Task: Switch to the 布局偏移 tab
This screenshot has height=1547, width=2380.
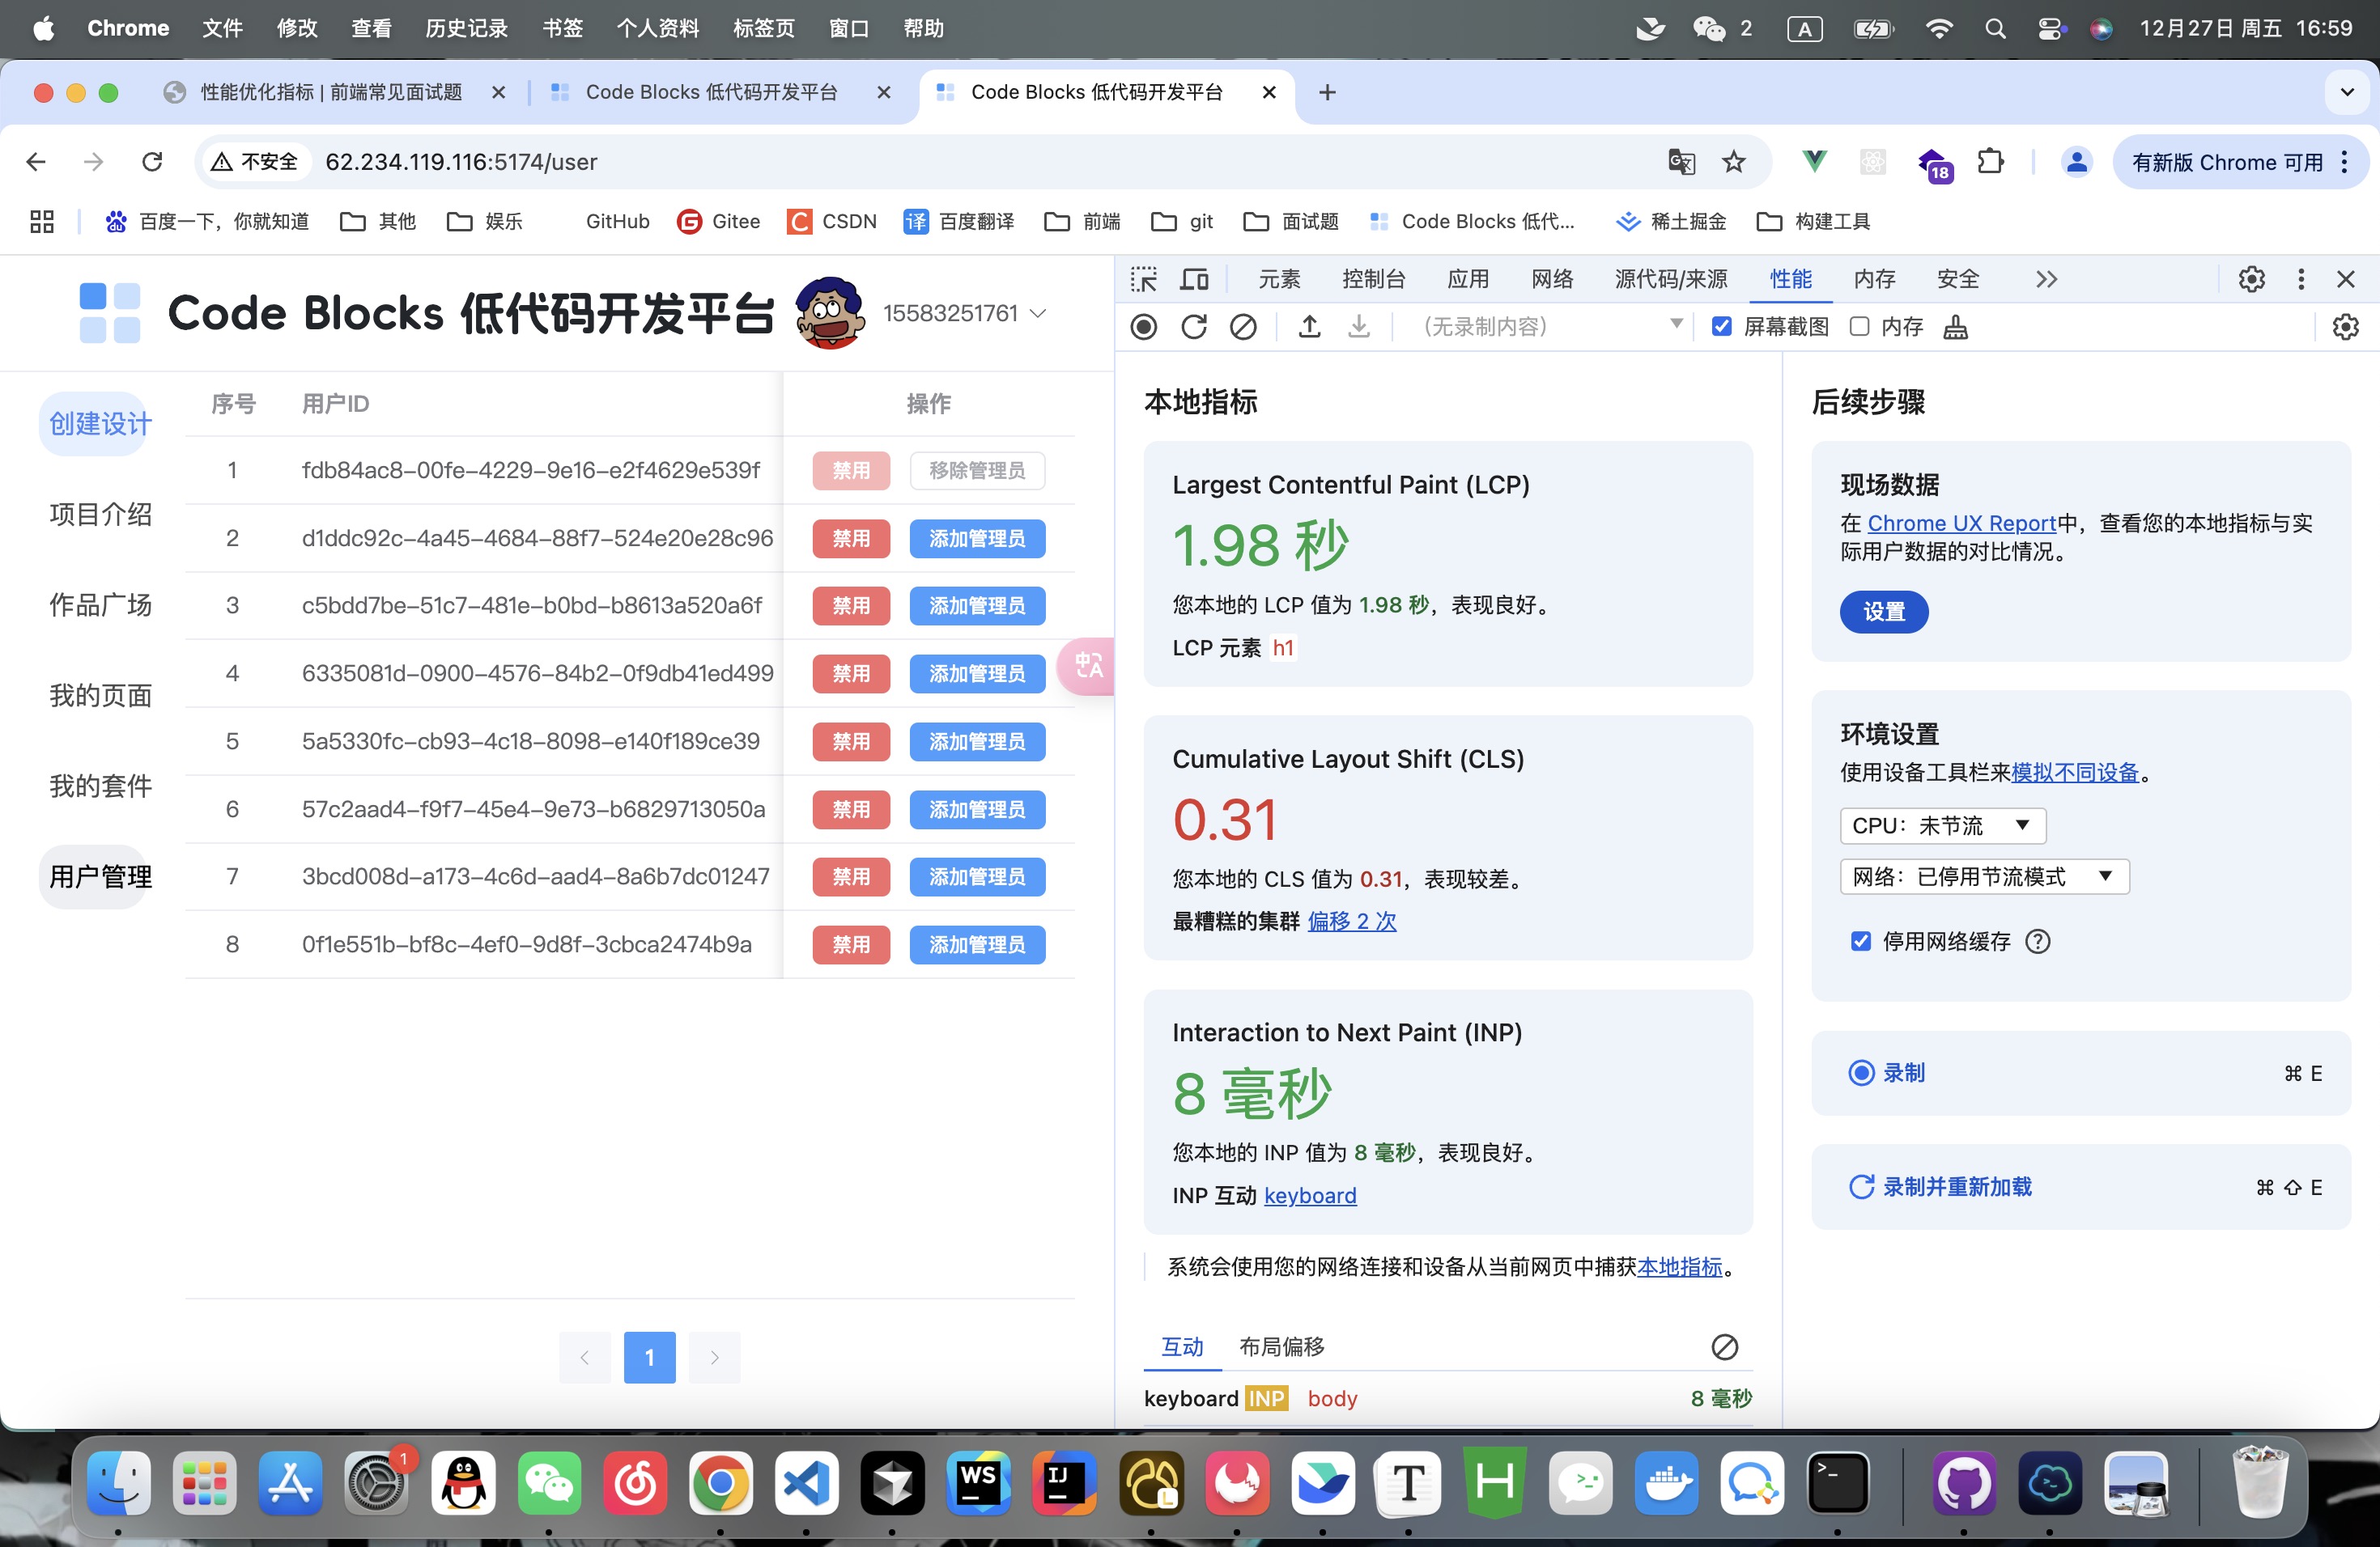Action: (1281, 1346)
